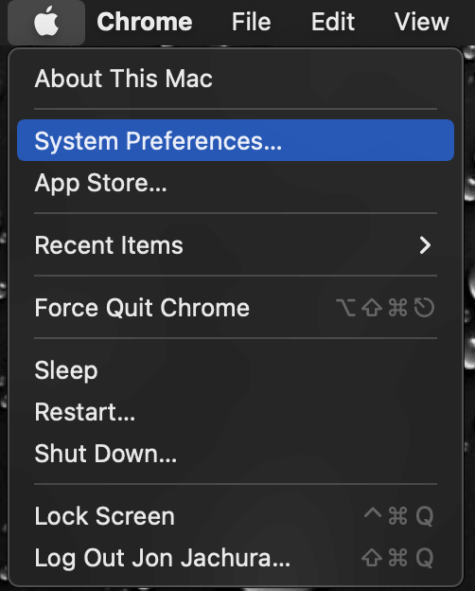Choose Lock Screen

tap(236, 516)
